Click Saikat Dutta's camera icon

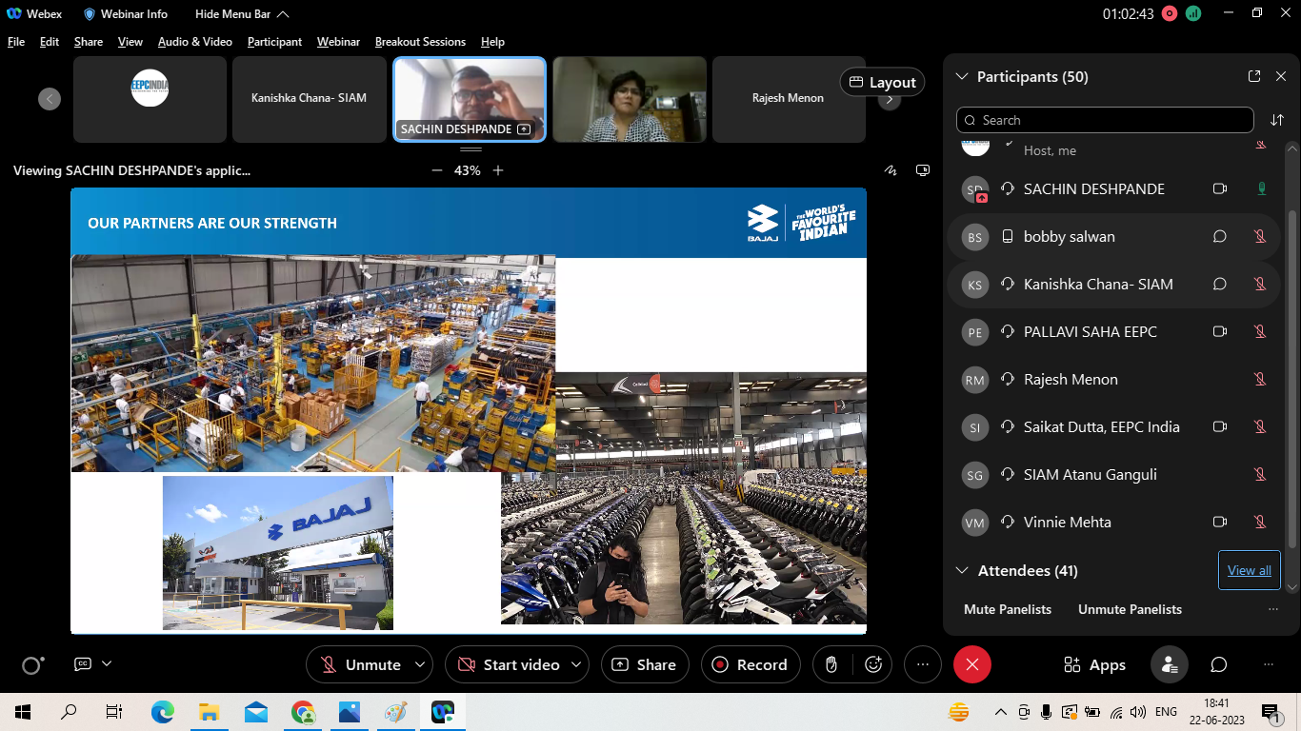1219,426
